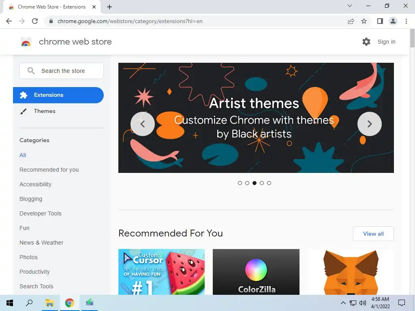The image size is (415, 311).
Task: Close the Chrome Web Store tab
Action: click(94, 7)
